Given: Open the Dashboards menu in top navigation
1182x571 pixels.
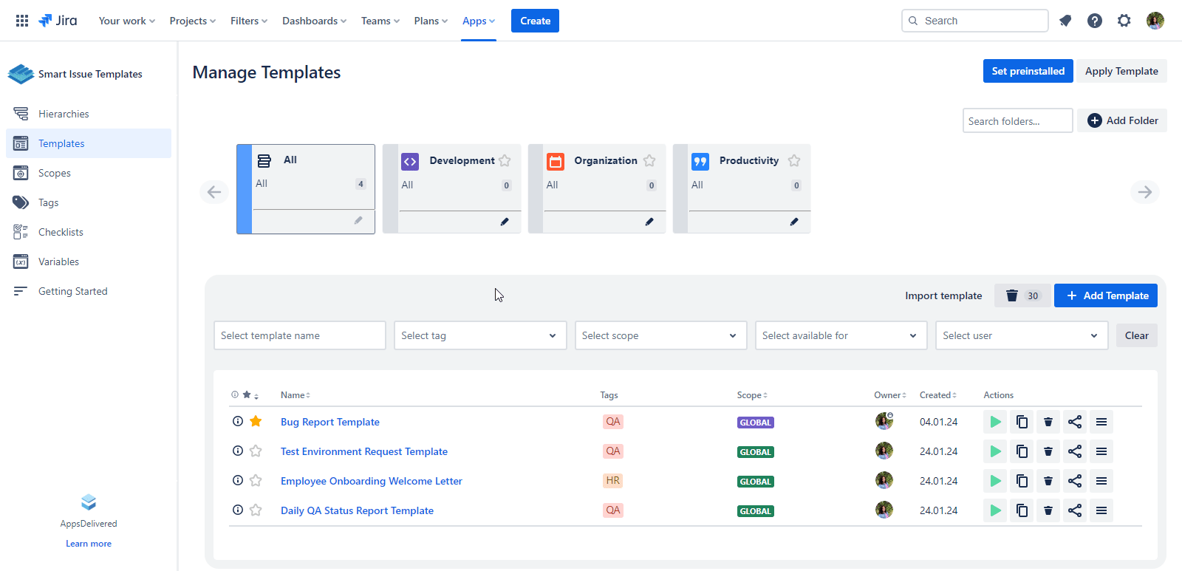Looking at the screenshot, I should pyautogui.click(x=314, y=21).
